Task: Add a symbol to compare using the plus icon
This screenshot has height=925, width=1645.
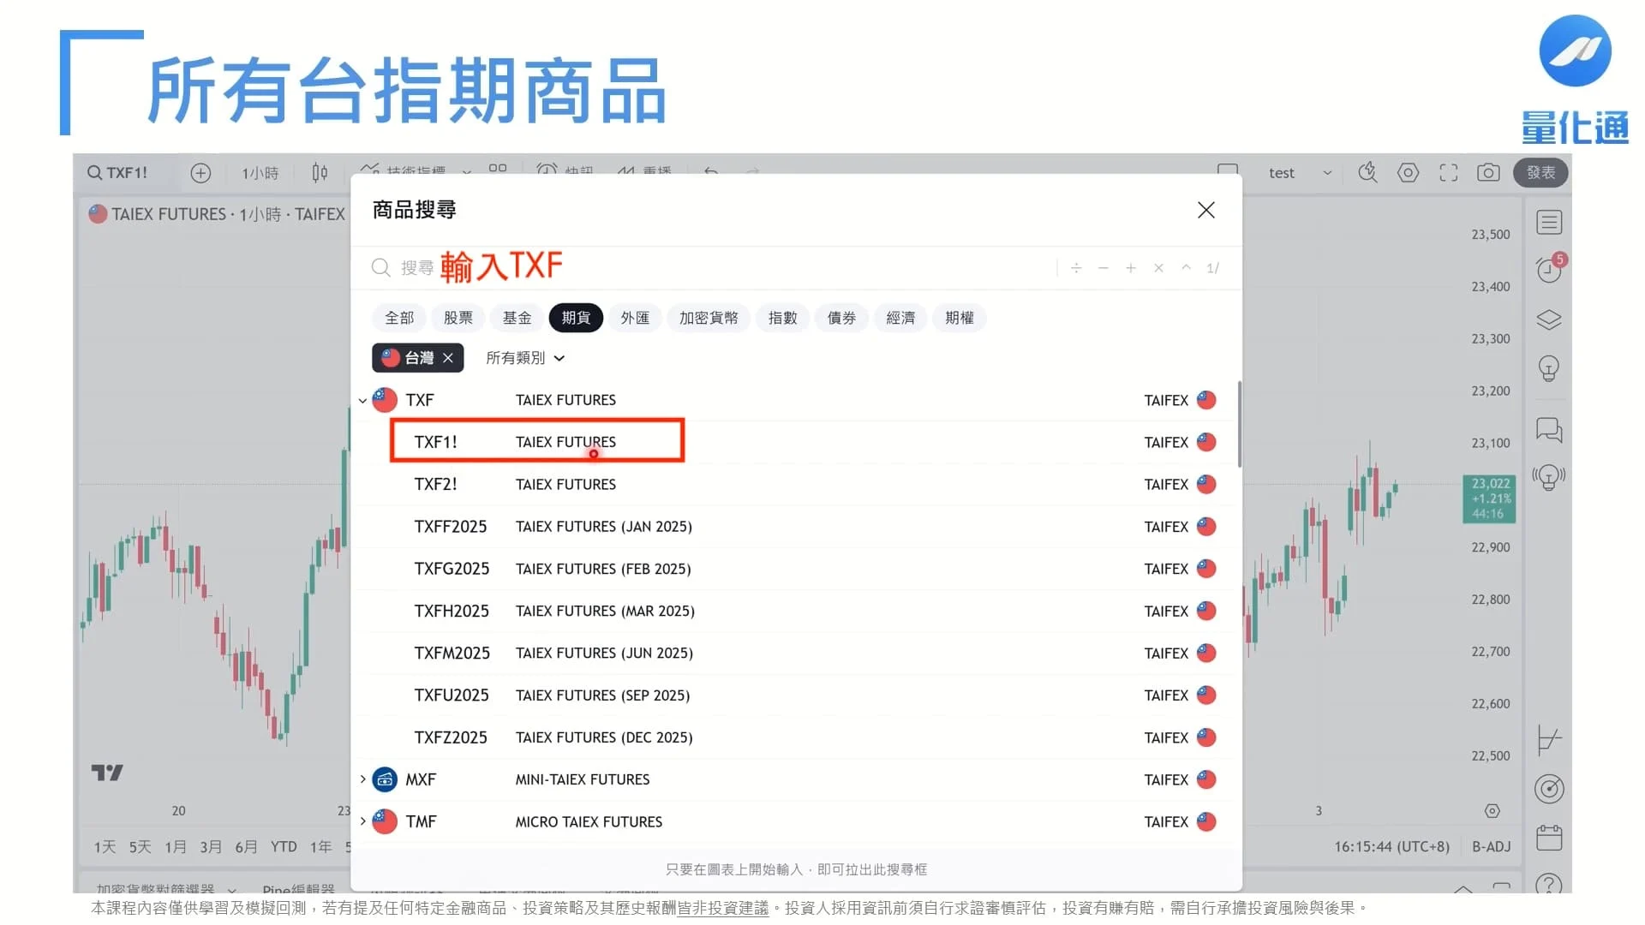Action: pyautogui.click(x=200, y=173)
